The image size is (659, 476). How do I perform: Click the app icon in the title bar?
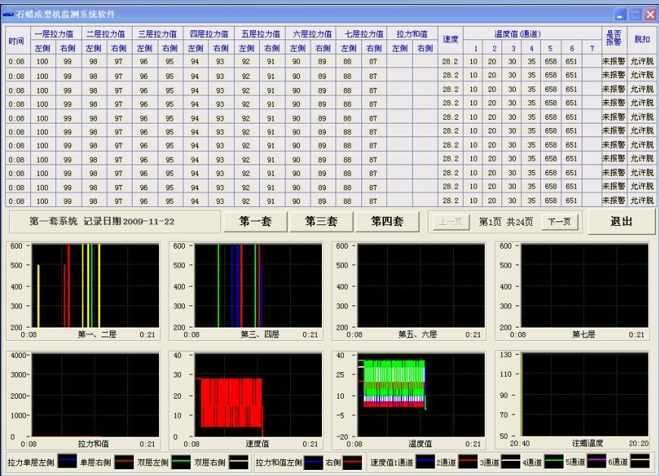click(8, 14)
